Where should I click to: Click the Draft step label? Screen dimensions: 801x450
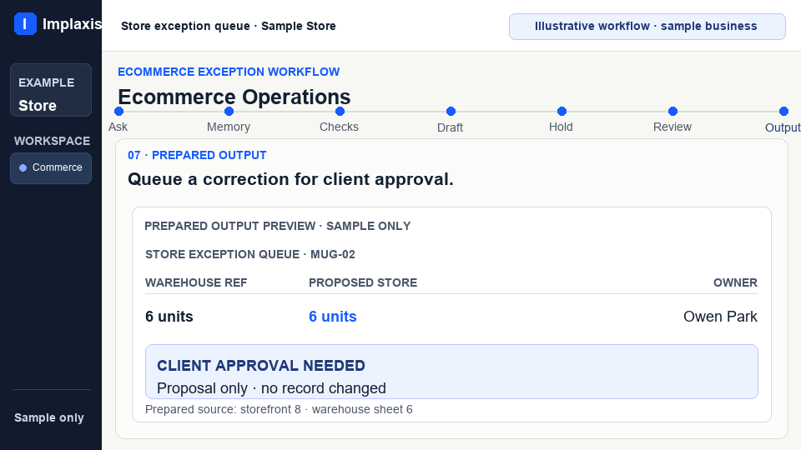click(x=450, y=127)
